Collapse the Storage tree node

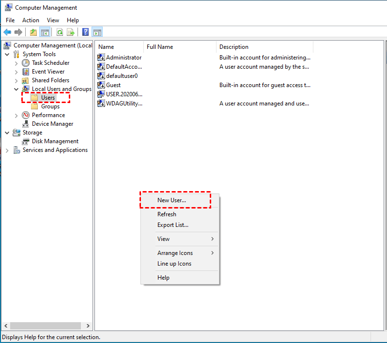pyautogui.click(x=7, y=133)
